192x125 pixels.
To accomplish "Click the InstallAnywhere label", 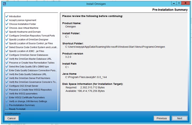I will 13,114.
